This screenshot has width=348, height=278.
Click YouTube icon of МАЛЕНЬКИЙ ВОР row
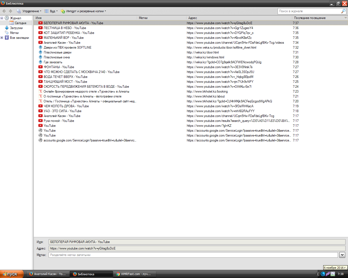(41, 38)
